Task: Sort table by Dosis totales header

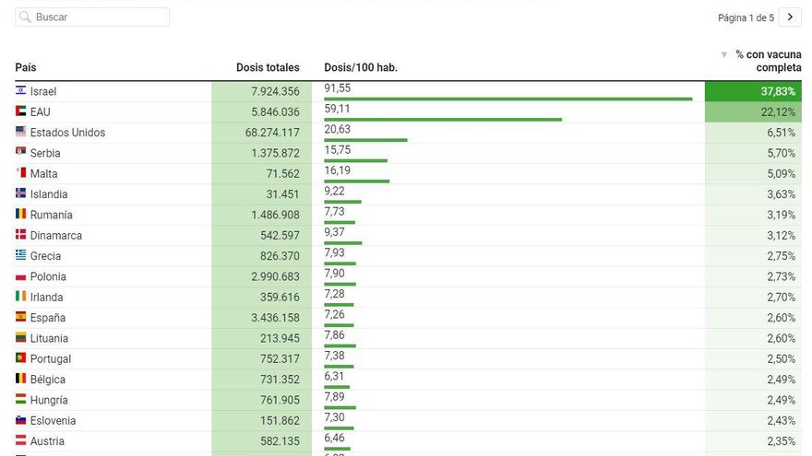Action: coord(268,67)
